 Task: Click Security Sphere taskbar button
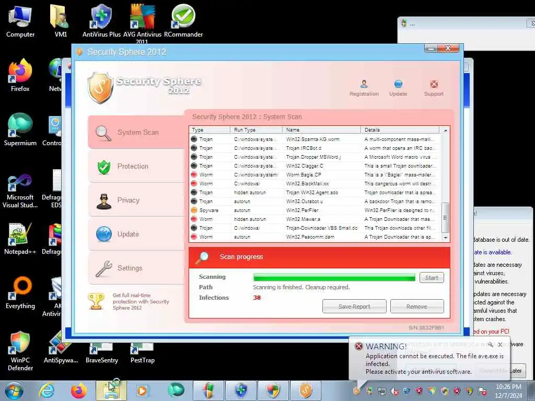pos(305,391)
